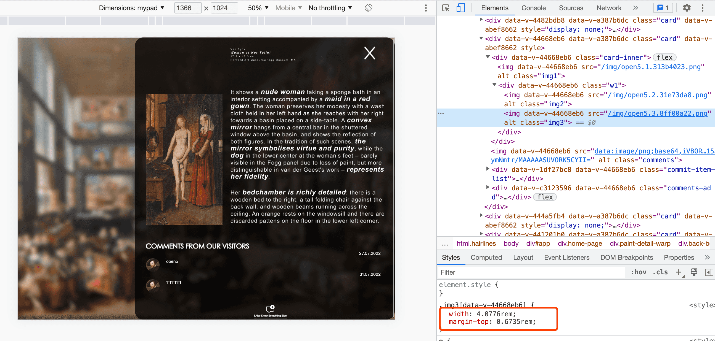Open the DevTools customize menu
Viewport: 715px width, 341px height.
point(703,8)
